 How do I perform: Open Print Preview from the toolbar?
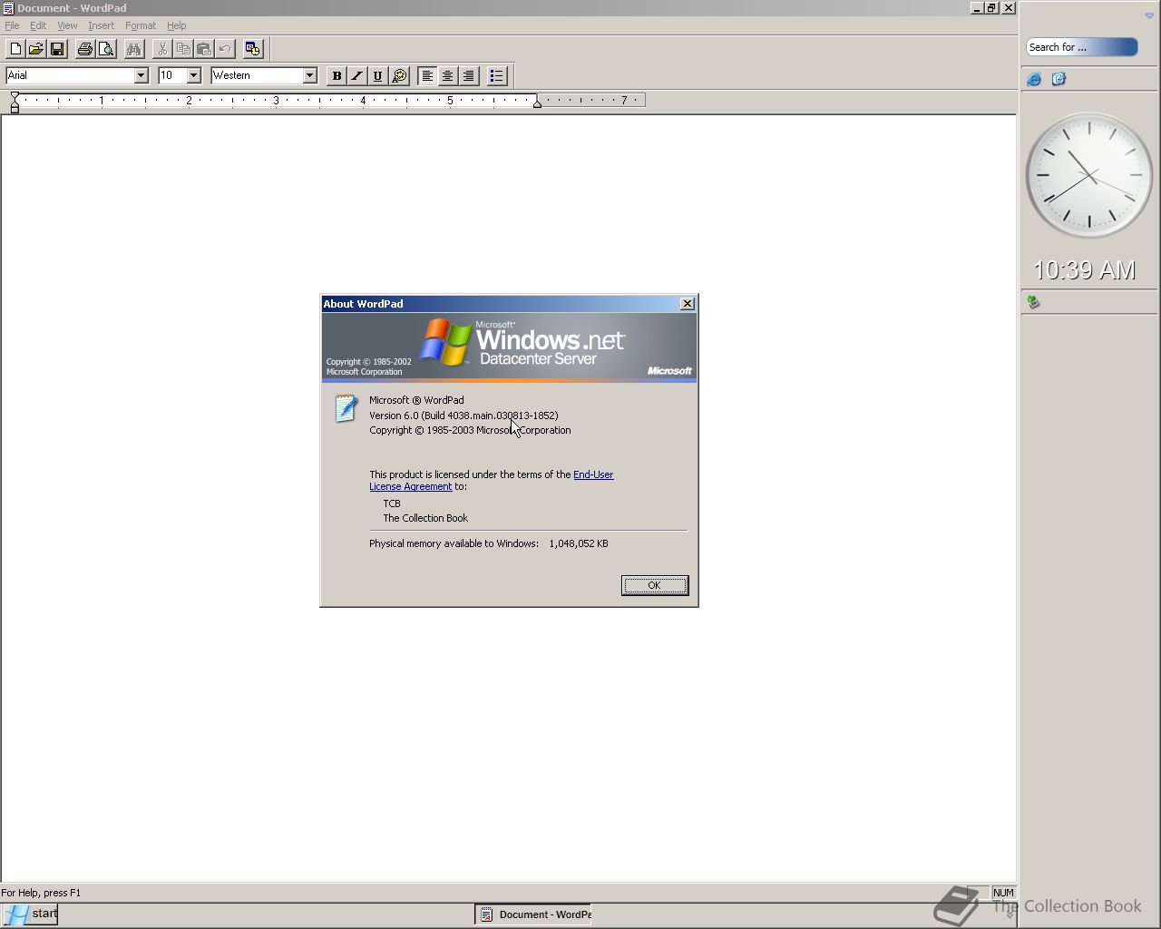pyautogui.click(x=106, y=49)
